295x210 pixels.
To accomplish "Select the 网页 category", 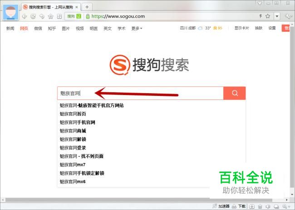I will tap(24, 29).
